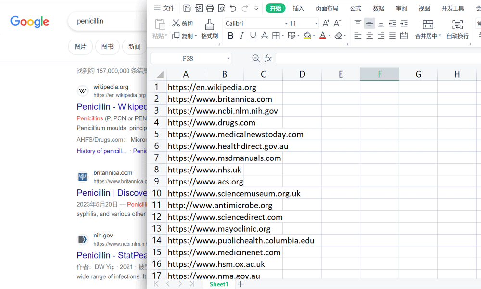Click the export/save-as icon next to Save

coord(199,8)
